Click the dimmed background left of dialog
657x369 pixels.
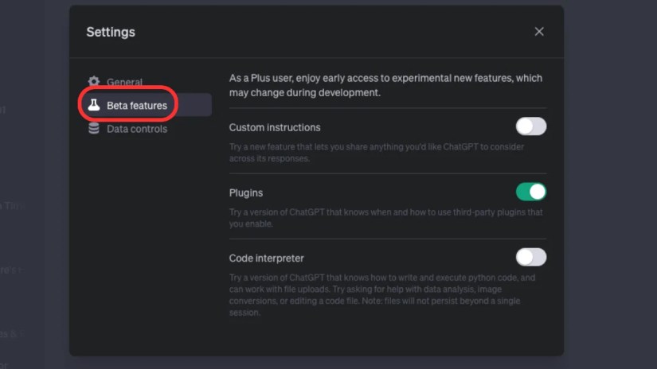(x=34, y=184)
